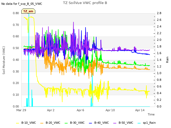Click the 2.4 rain axis tick label
Screen dimensions: 171x128
159,26
